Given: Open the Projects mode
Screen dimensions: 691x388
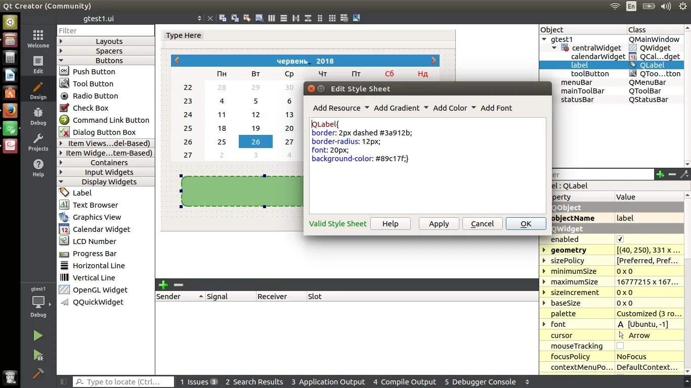Looking at the screenshot, I should coord(38,142).
